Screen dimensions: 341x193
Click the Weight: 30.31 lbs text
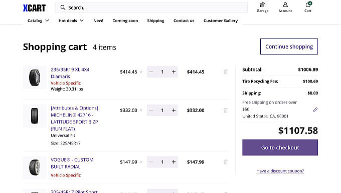[67, 89]
